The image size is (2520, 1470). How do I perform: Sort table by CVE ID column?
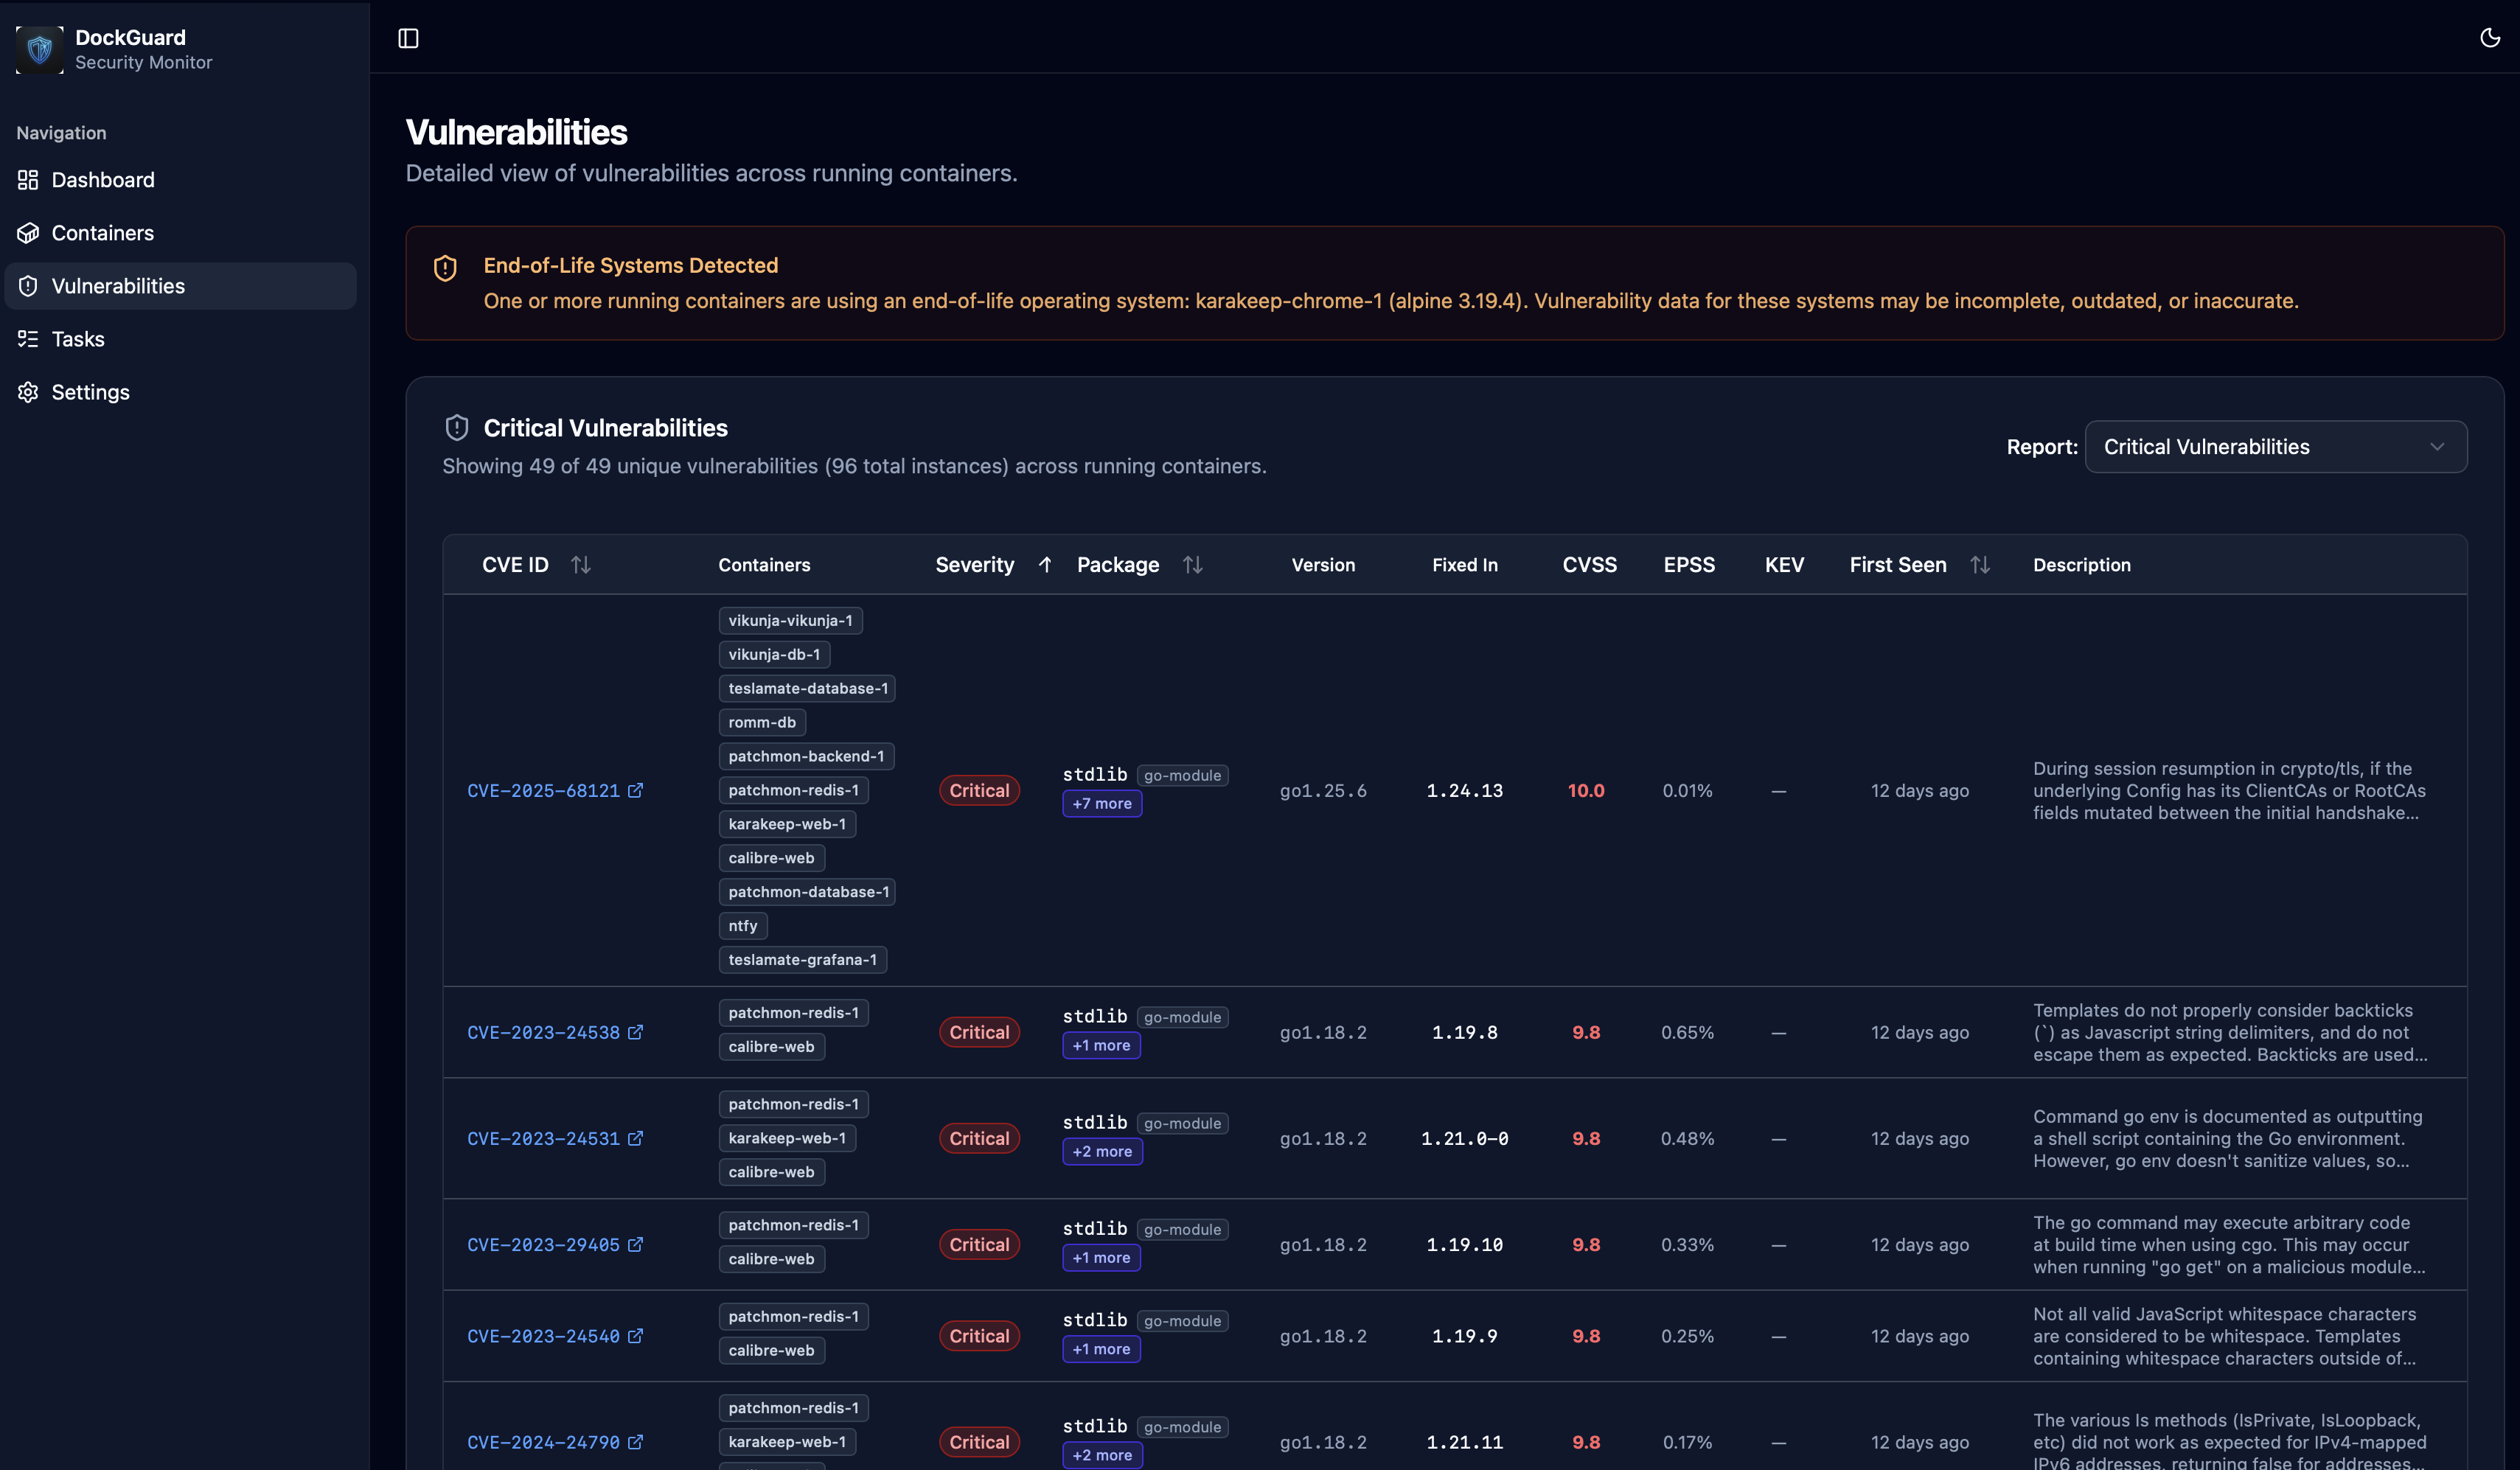pyautogui.click(x=581, y=565)
